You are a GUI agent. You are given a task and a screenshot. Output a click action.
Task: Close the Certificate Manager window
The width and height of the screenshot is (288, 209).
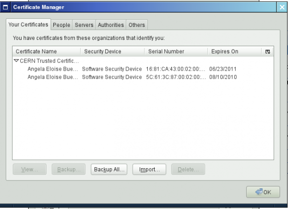click(282, 7)
